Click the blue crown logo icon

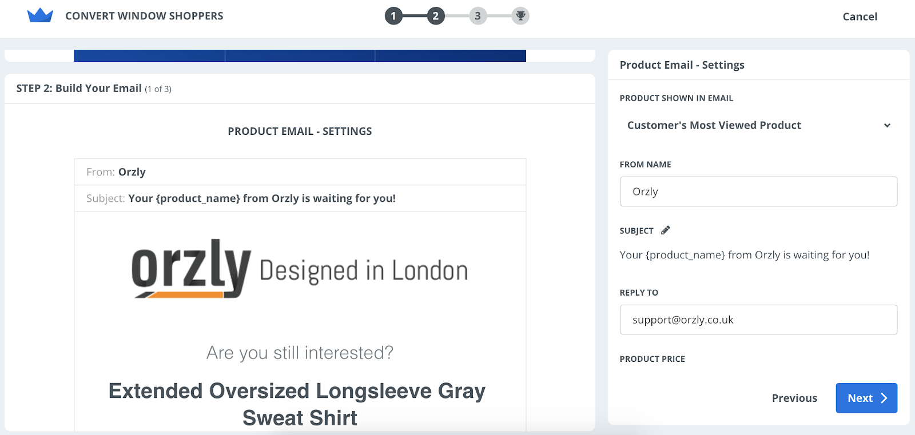40,15
